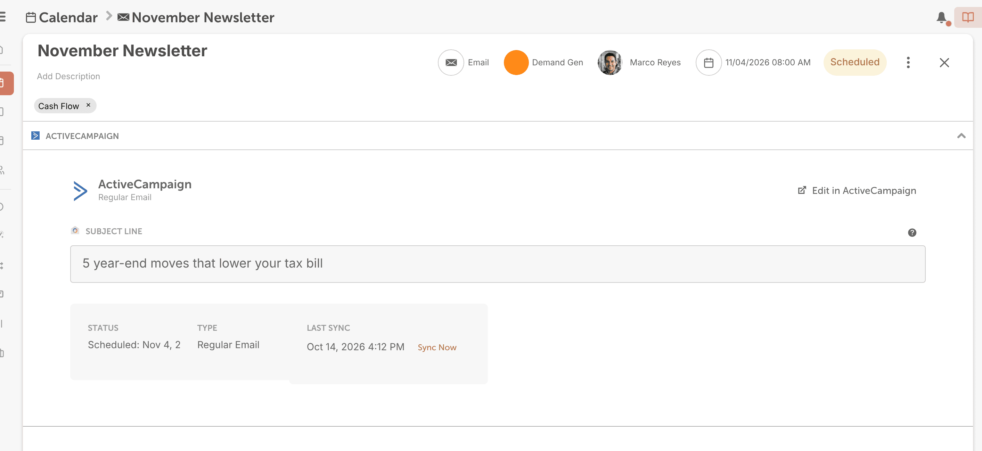Click the subject line text field

498,264
